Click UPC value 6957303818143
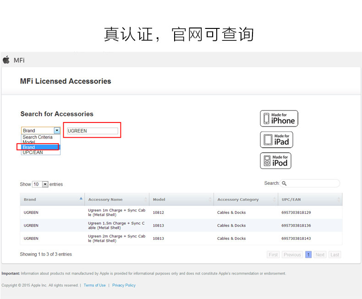This screenshot has width=362, height=299. (x=296, y=238)
